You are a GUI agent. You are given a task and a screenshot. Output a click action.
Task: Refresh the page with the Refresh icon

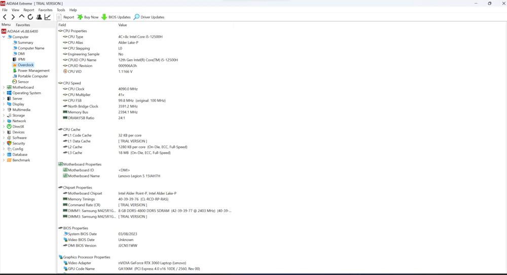(x=30, y=17)
